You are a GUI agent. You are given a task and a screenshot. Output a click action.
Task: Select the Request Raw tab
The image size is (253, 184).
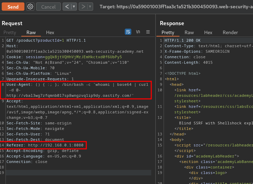pos(31,32)
